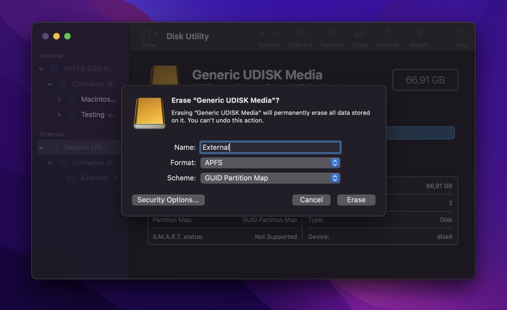This screenshot has width=507, height=310.
Task: Click the yellow drive icon in dialog
Action: point(149,113)
